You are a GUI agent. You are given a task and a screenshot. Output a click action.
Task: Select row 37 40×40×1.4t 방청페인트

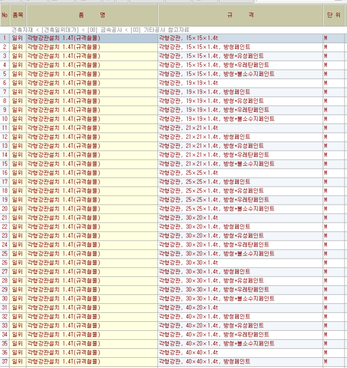(205, 361)
